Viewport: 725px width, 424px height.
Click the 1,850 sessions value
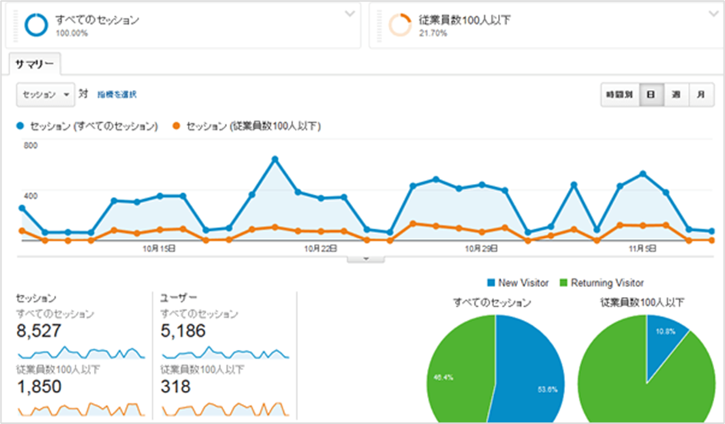pos(38,386)
